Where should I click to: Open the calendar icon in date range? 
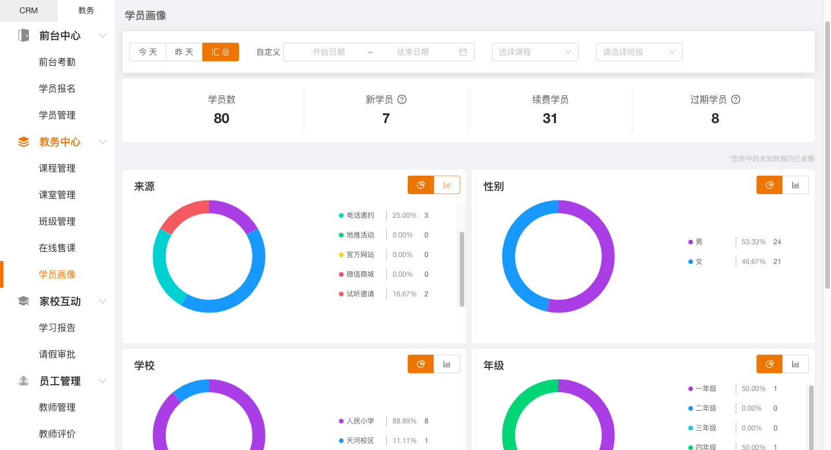[463, 52]
